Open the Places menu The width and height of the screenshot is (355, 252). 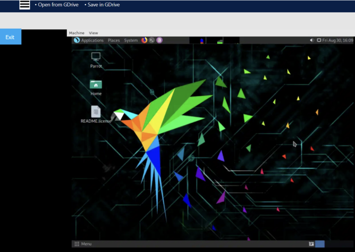point(114,40)
